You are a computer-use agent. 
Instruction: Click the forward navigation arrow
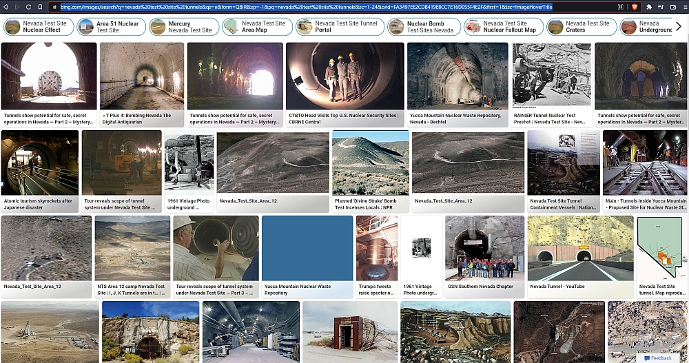click(17, 7)
